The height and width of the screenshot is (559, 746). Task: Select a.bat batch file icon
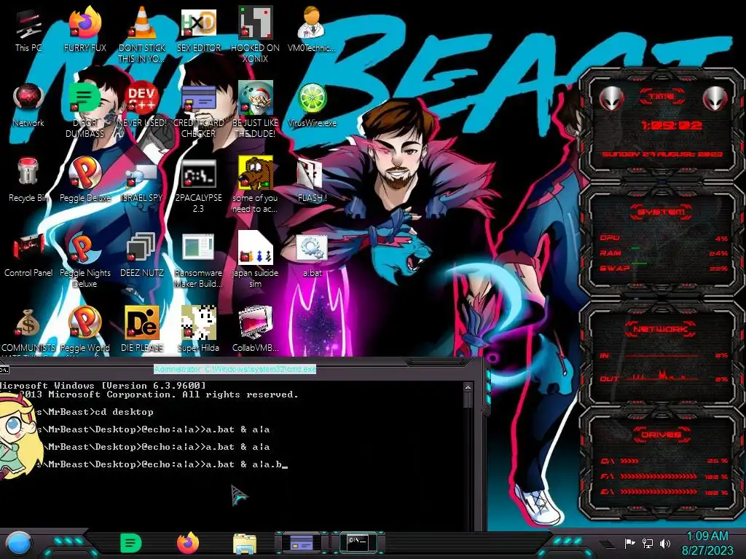click(x=312, y=255)
